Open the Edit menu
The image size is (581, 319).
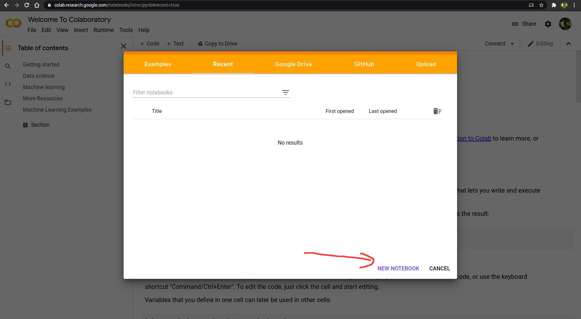pyautogui.click(x=46, y=30)
